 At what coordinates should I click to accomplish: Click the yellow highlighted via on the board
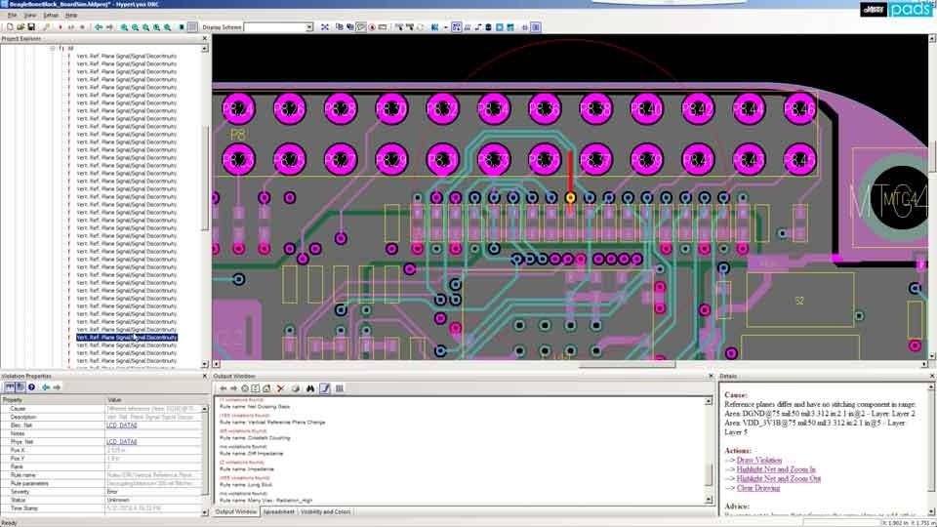click(x=570, y=197)
